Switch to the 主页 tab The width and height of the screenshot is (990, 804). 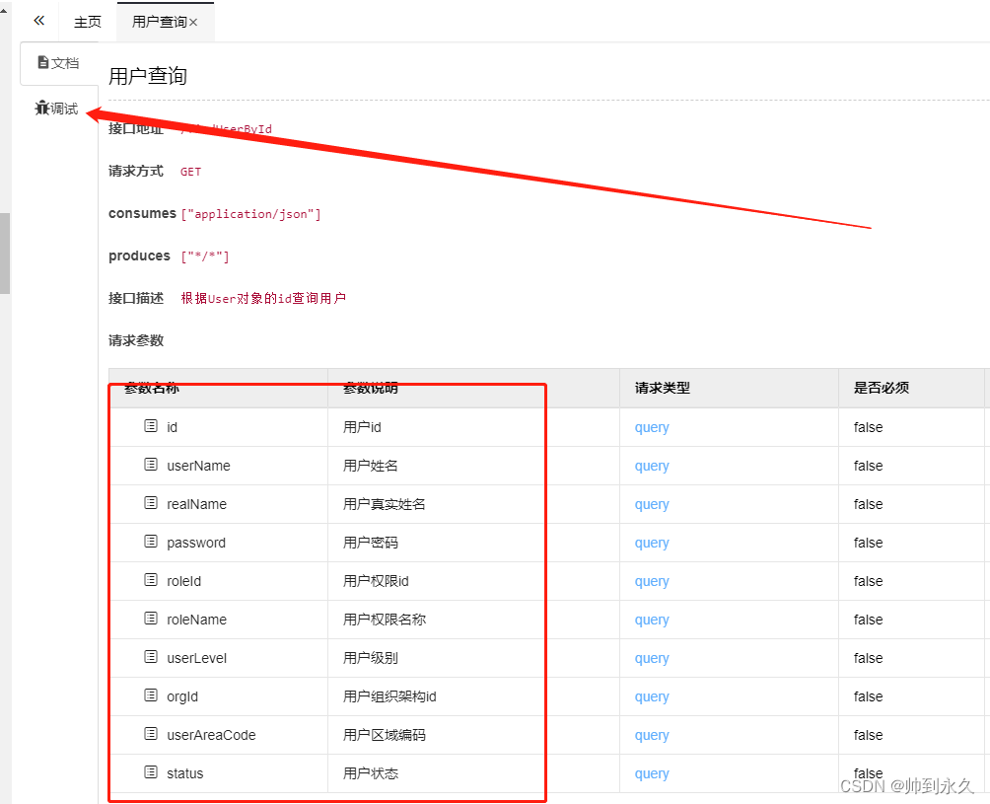coord(87,21)
